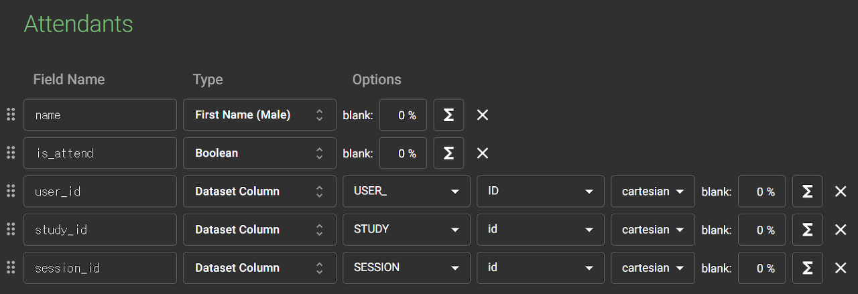Click drag handle next to study_id row
This screenshot has width=858, height=294.
coord(11,229)
